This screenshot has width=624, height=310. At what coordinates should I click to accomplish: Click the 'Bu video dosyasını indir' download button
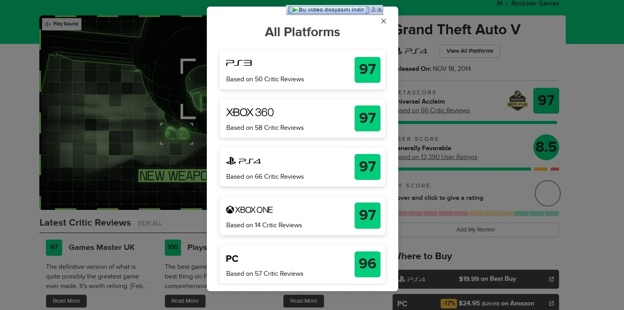[328, 10]
